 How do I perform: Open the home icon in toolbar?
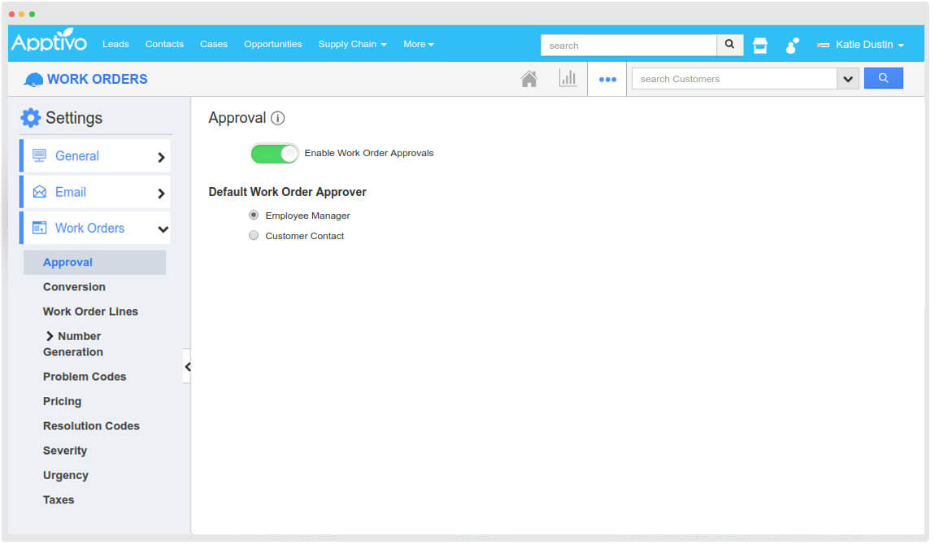529,78
